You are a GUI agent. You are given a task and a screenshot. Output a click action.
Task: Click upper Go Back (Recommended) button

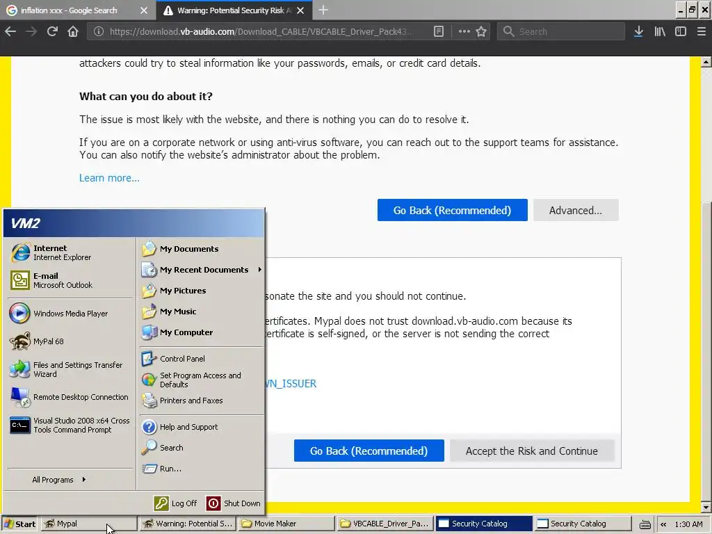452,210
